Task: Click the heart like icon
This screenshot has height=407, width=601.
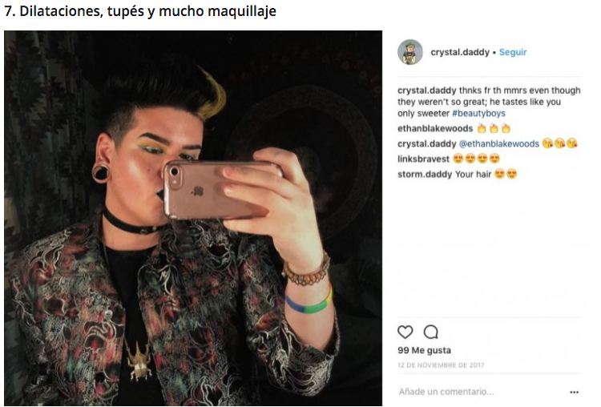Action: [405, 332]
